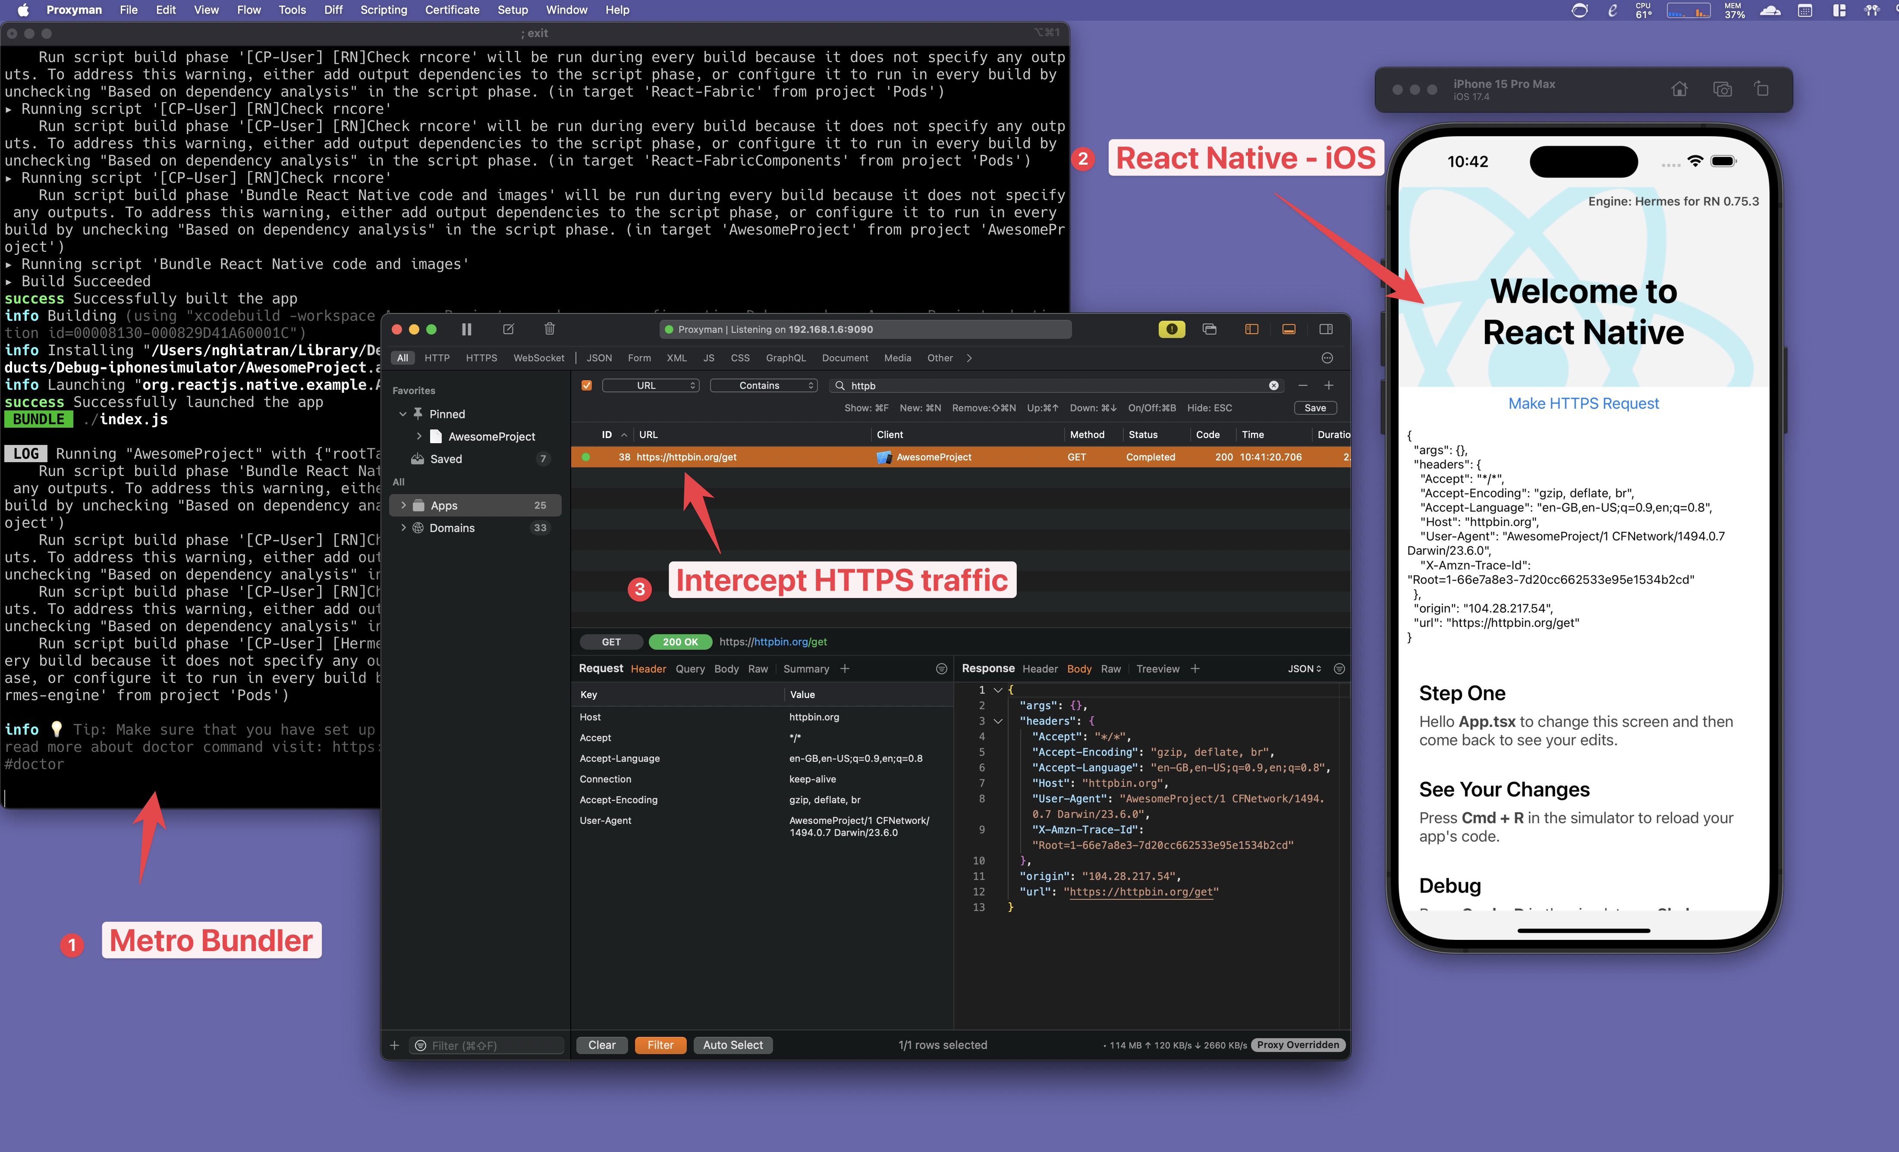Add a new Request tab with plus
This screenshot has width=1899, height=1152.
tap(845, 668)
